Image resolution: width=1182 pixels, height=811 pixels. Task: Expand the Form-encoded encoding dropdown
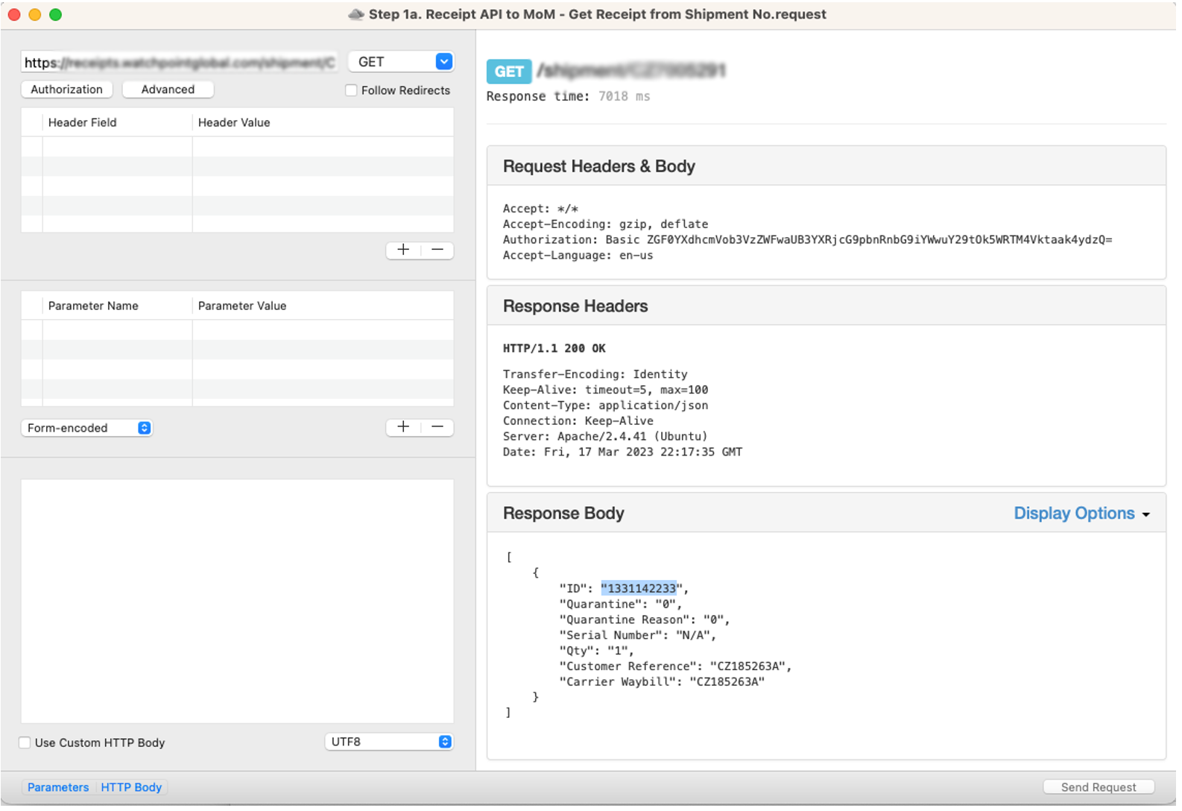coord(86,429)
